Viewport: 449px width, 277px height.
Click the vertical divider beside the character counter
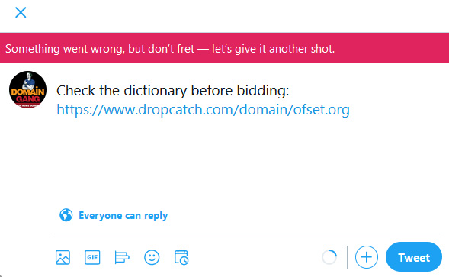[x=347, y=257]
